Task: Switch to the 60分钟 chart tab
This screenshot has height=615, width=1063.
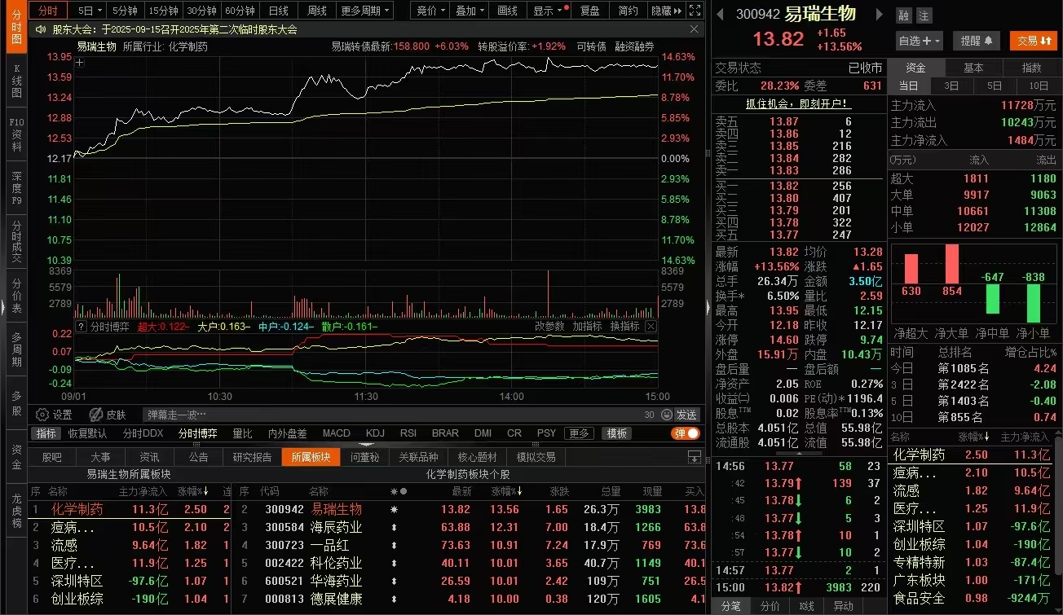Action: coord(240,11)
